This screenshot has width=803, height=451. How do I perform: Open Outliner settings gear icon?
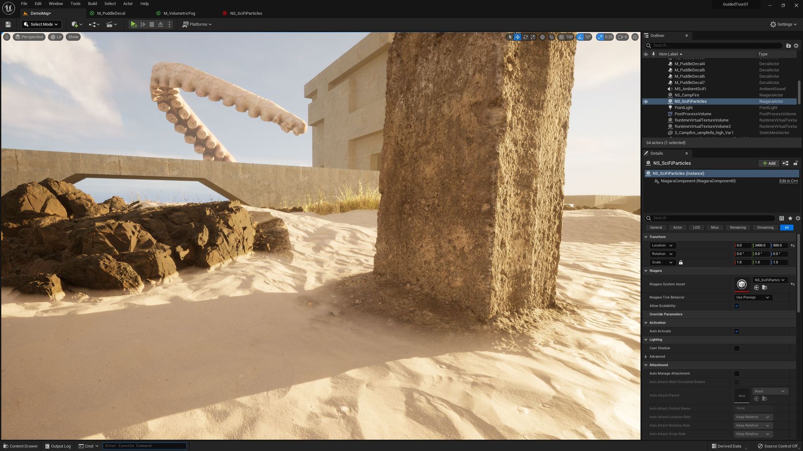796,46
